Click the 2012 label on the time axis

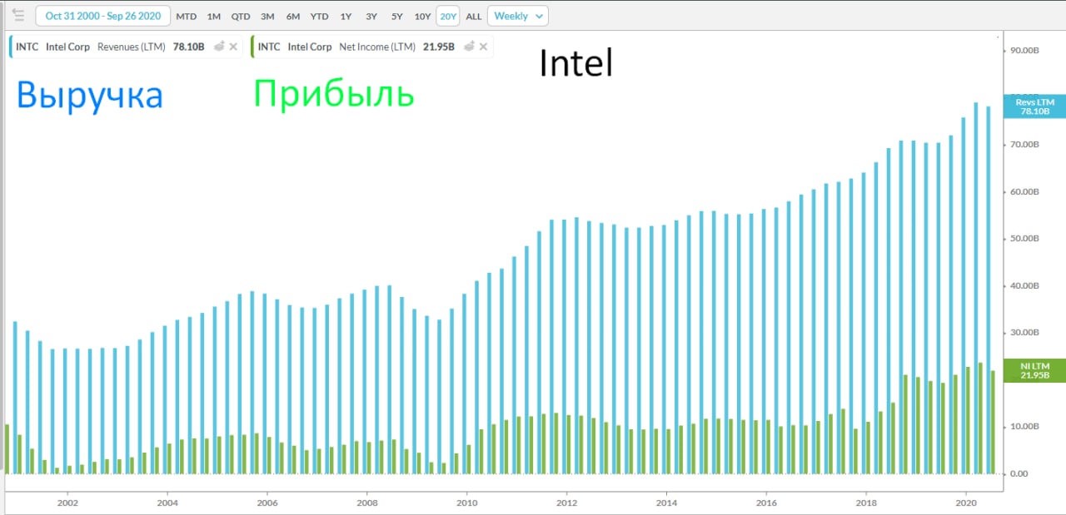click(567, 503)
